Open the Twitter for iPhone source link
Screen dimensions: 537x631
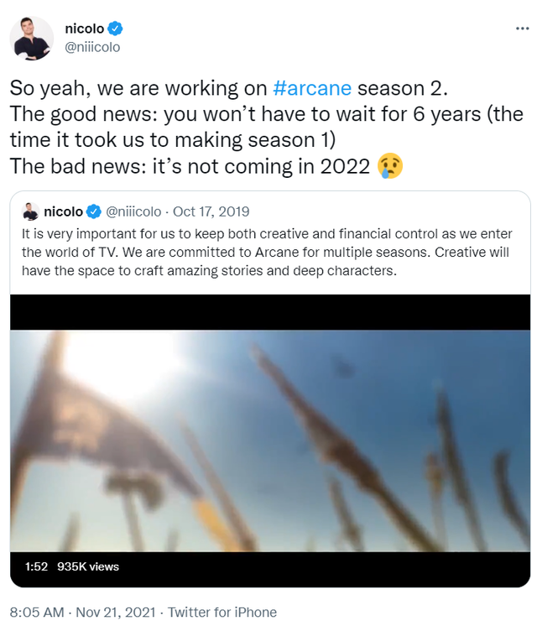(222, 613)
